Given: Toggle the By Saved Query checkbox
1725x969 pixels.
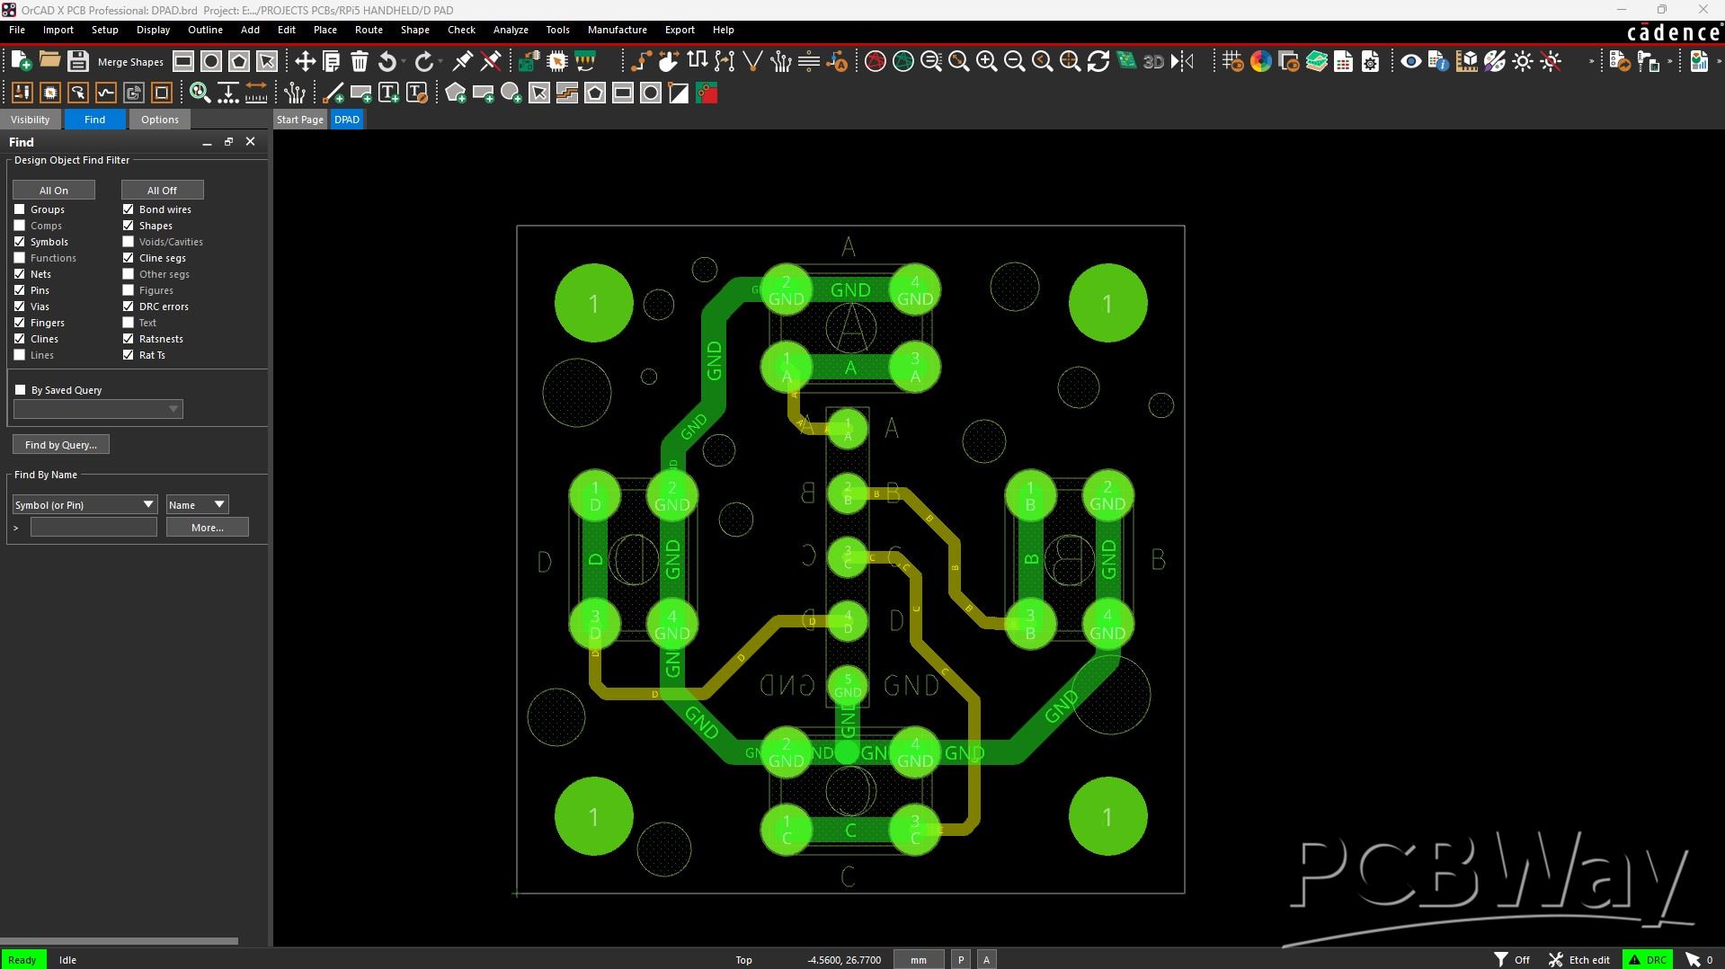Looking at the screenshot, I should (21, 390).
